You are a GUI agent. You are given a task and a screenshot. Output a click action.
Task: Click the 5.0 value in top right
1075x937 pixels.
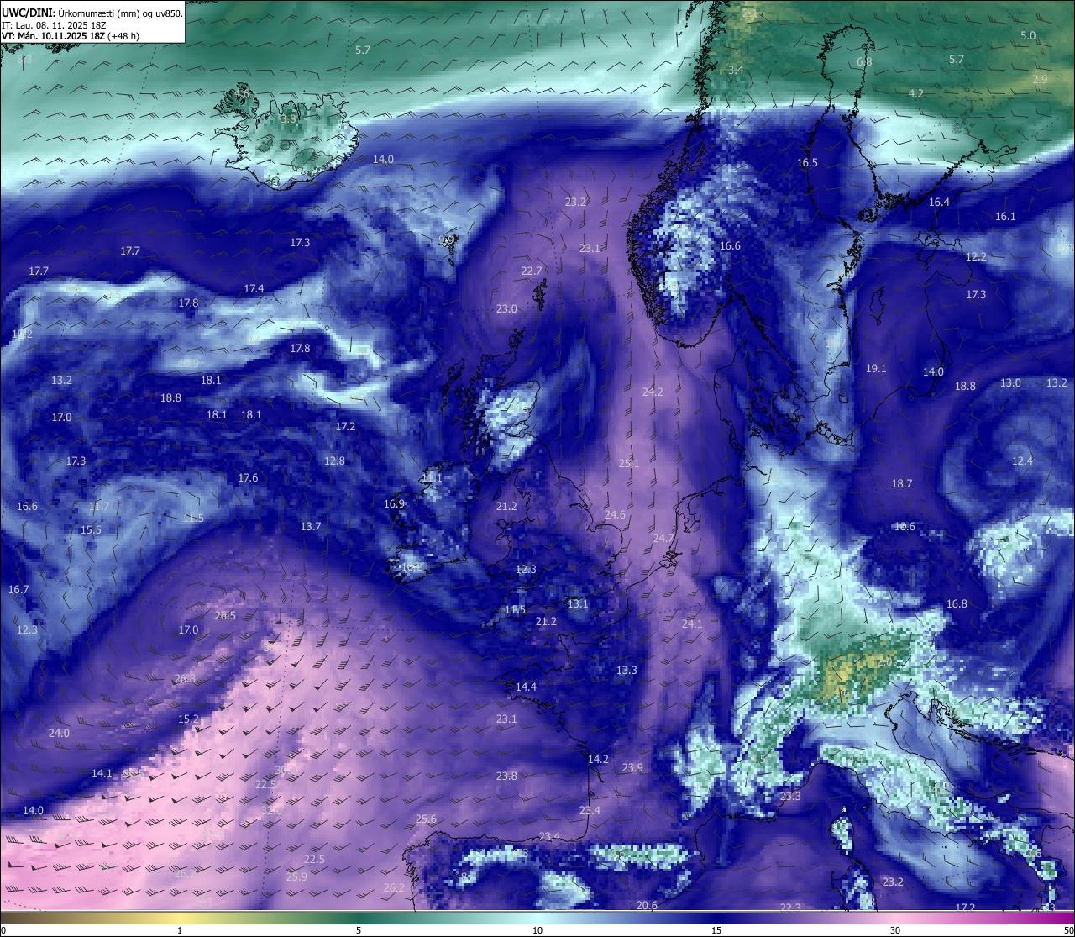1028,36
